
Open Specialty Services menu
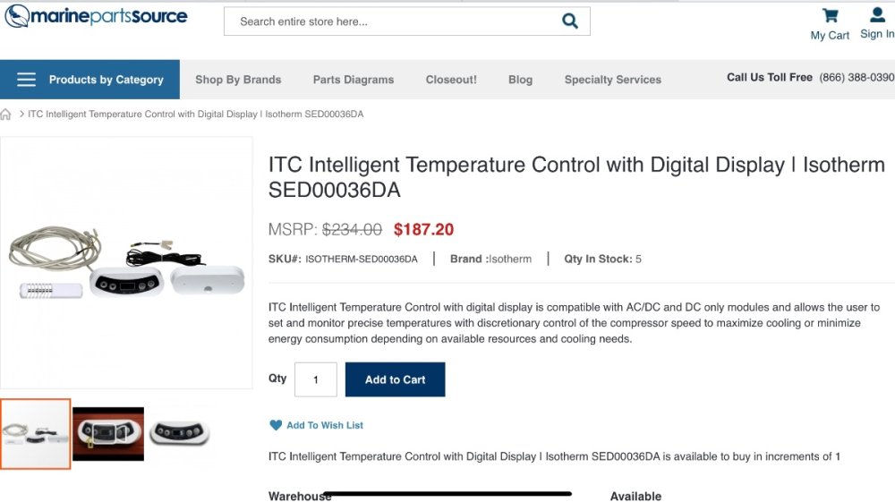[x=613, y=80]
